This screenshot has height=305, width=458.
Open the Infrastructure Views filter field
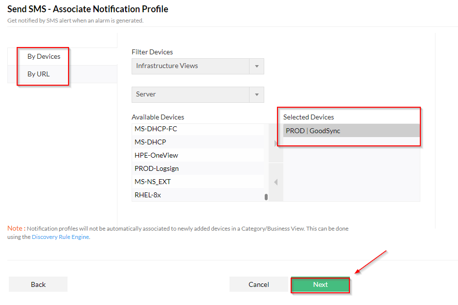click(x=198, y=66)
